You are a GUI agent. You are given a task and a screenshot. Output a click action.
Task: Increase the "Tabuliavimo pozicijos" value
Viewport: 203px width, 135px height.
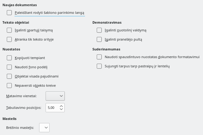[61, 106]
